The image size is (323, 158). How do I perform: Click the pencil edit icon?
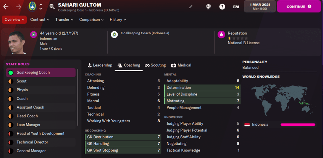(x=191, y=7)
